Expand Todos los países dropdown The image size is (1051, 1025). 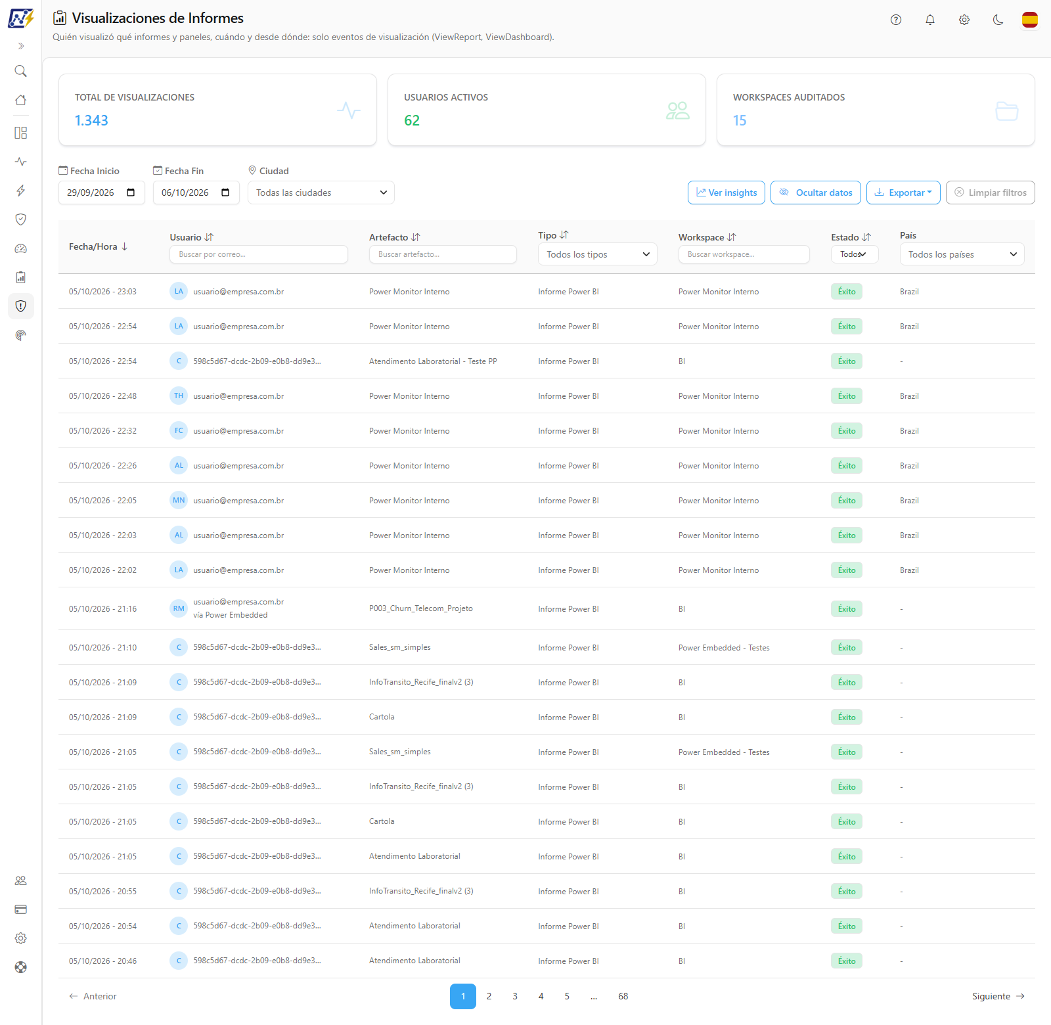(x=962, y=254)
